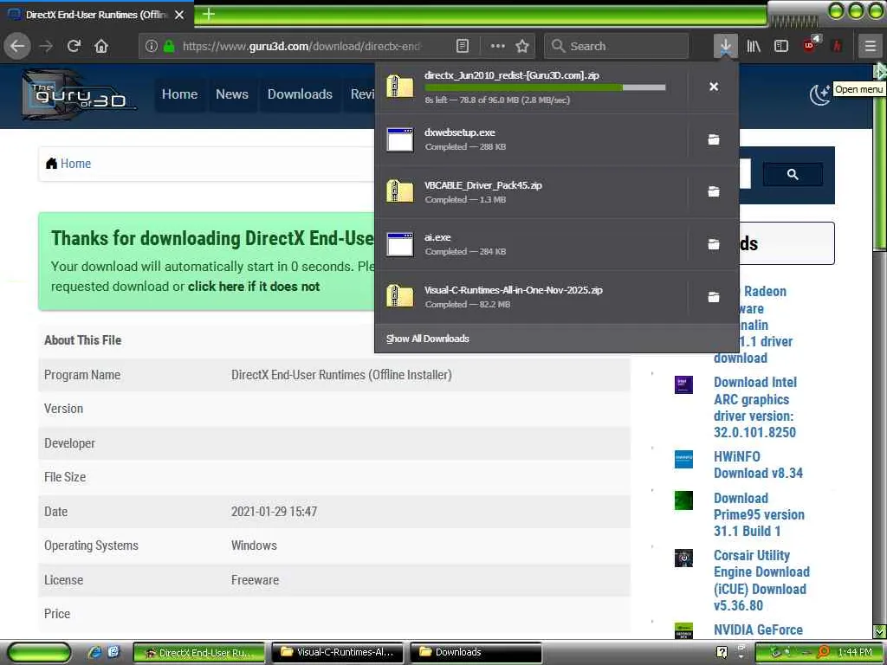Click the browser Search input field
887x665 pixels.
pos(617,46)
